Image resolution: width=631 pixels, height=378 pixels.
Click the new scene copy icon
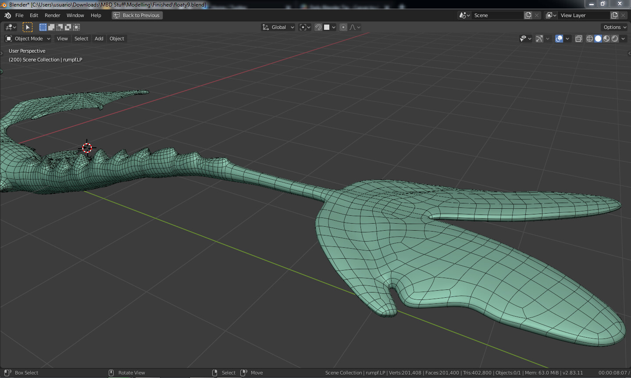pos(528,15)
